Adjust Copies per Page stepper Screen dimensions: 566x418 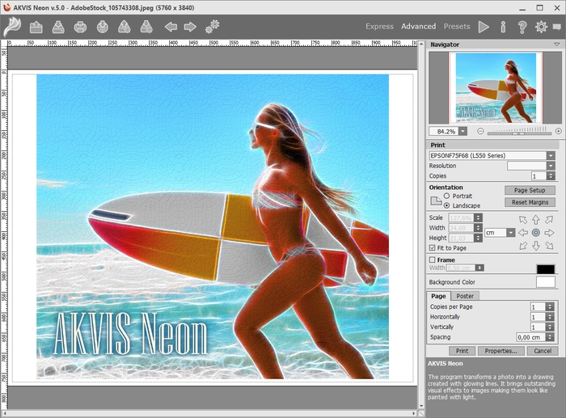point(550,306)
